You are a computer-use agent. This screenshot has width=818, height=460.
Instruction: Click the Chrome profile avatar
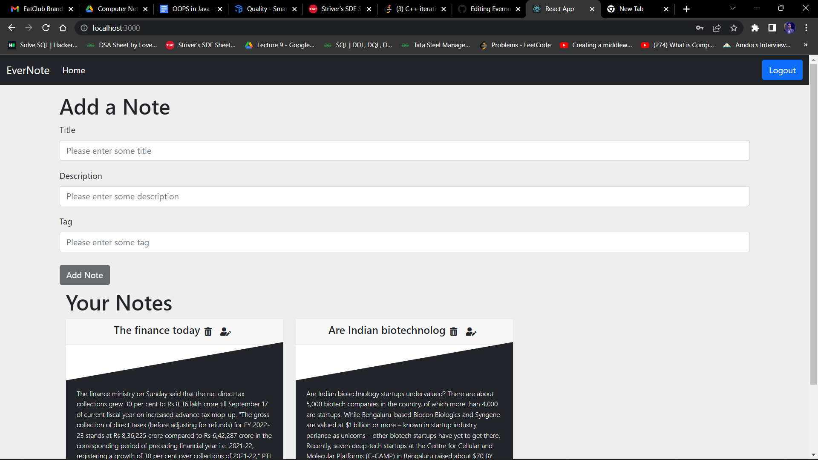coord(790,28)
